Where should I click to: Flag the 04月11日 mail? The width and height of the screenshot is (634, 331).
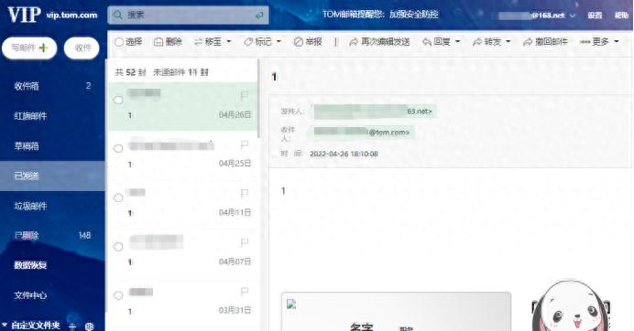coord(245,194)
